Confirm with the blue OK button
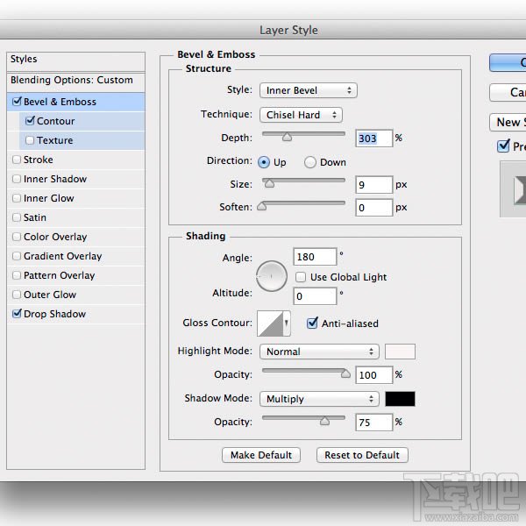This screenshot has height=526, width=526. 508,63
